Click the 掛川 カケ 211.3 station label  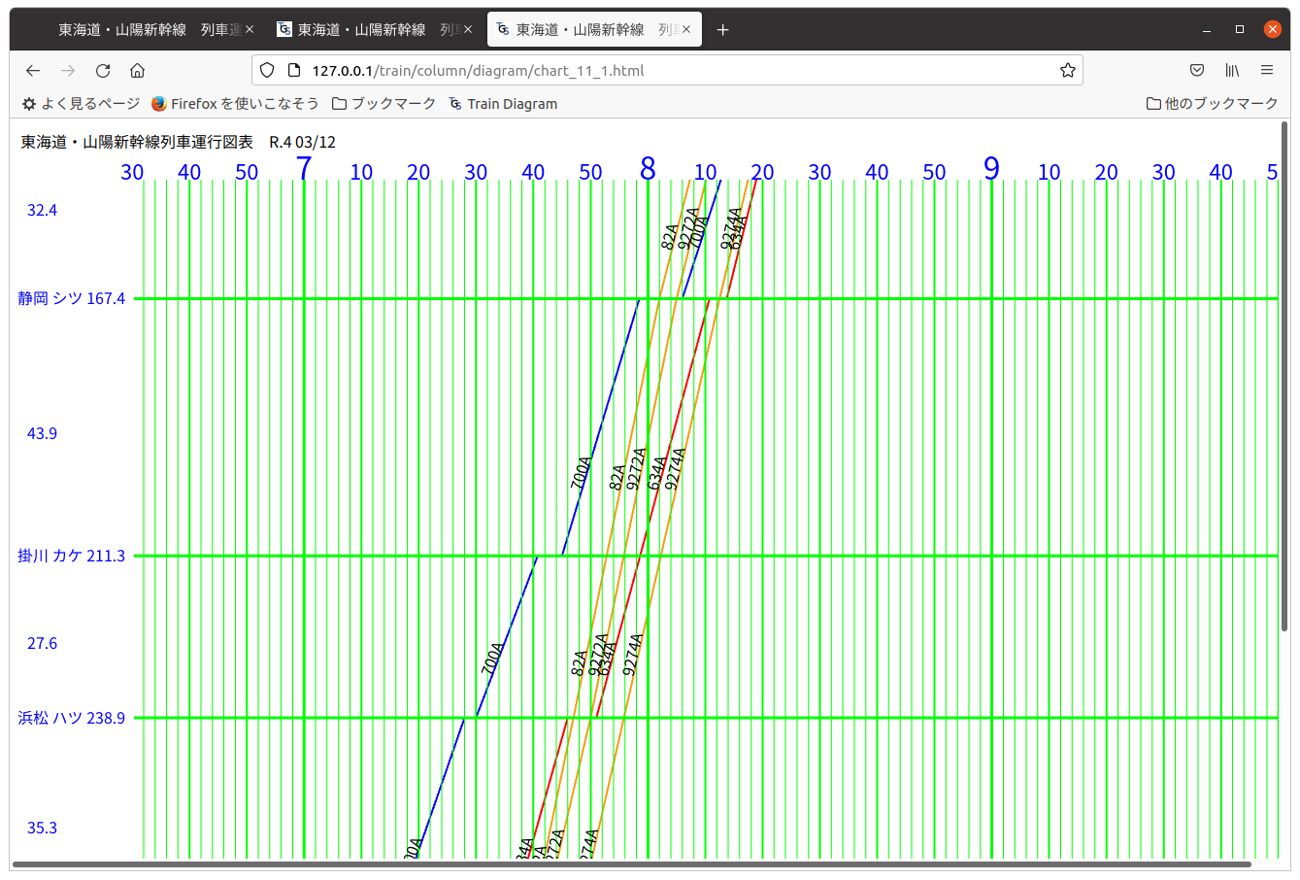[72, 557]
